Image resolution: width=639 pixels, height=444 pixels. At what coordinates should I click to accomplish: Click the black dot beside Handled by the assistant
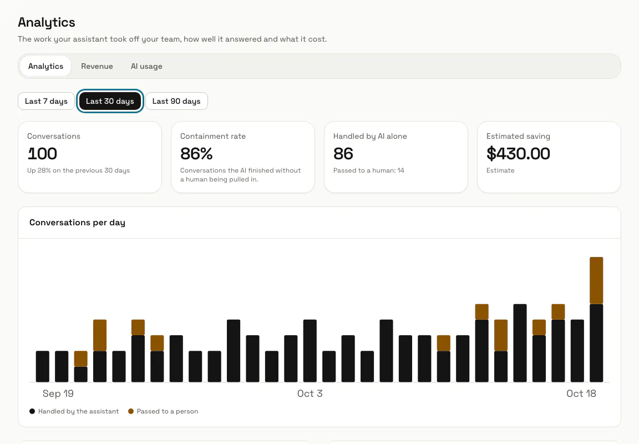click(x=32, y=411)
